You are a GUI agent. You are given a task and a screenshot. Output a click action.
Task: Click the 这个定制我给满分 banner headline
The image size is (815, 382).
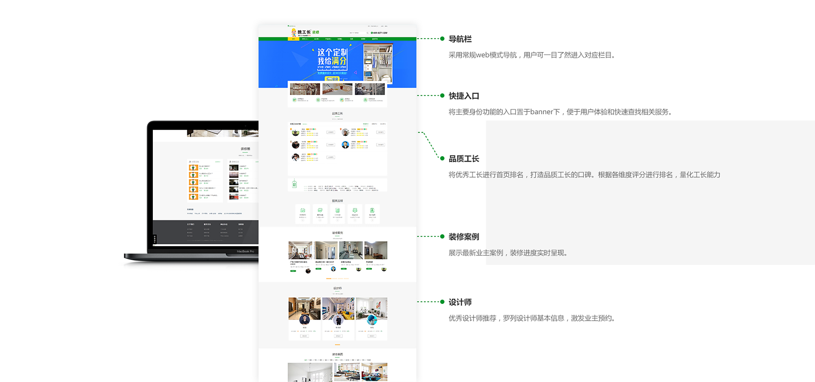tap(332, 57)
